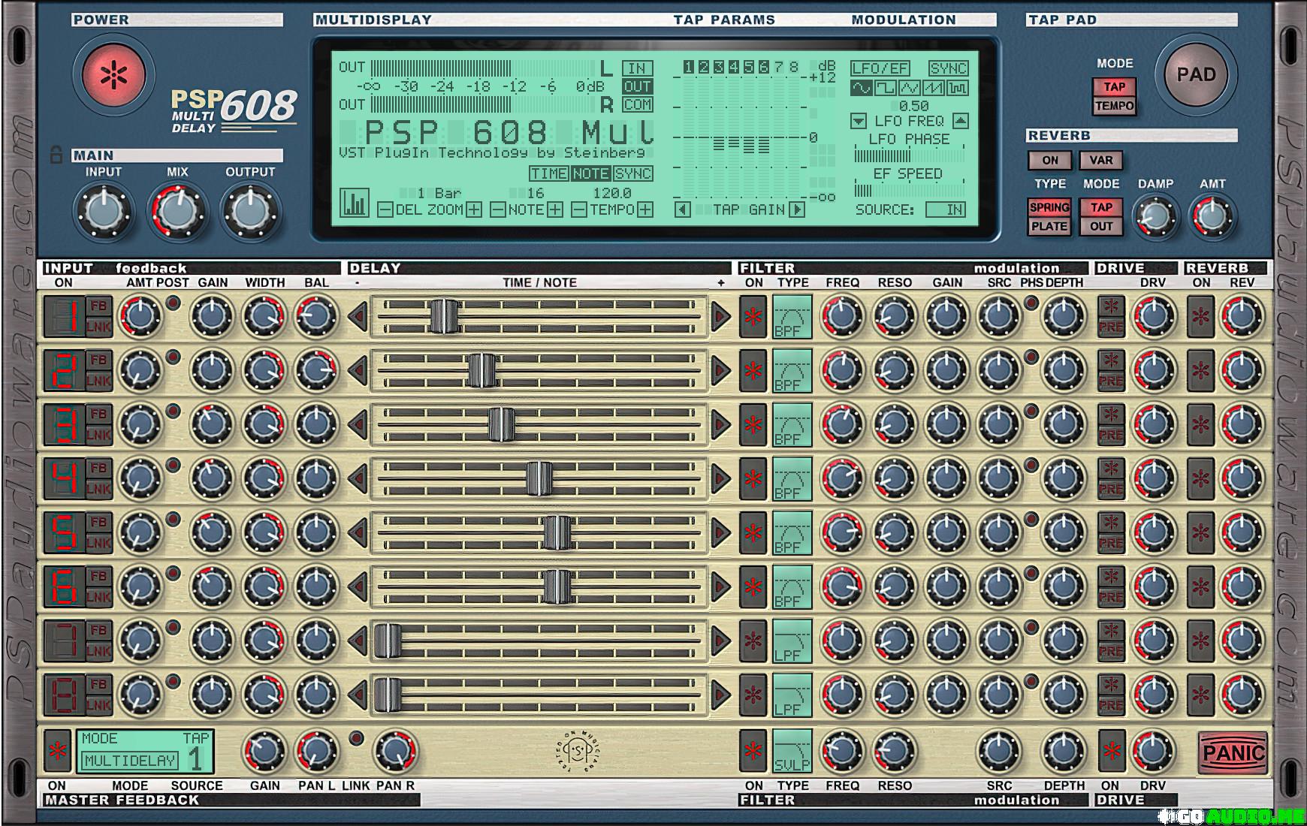The image size is (1307, 826).
Task: Click previous arrow beside TAP GAIN
Action: [682, 210]
